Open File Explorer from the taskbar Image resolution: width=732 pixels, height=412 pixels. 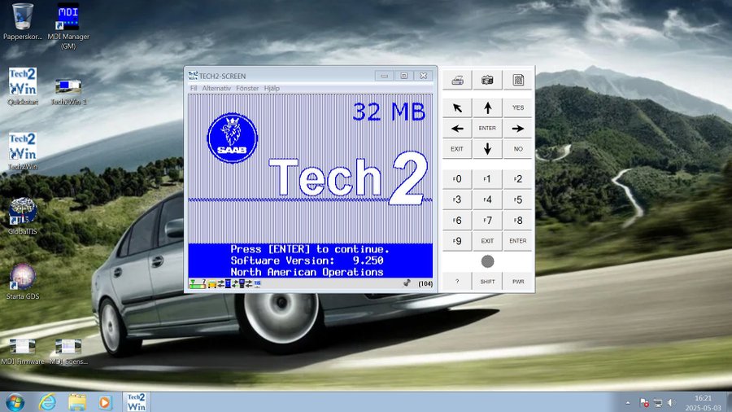click(77, 402)
